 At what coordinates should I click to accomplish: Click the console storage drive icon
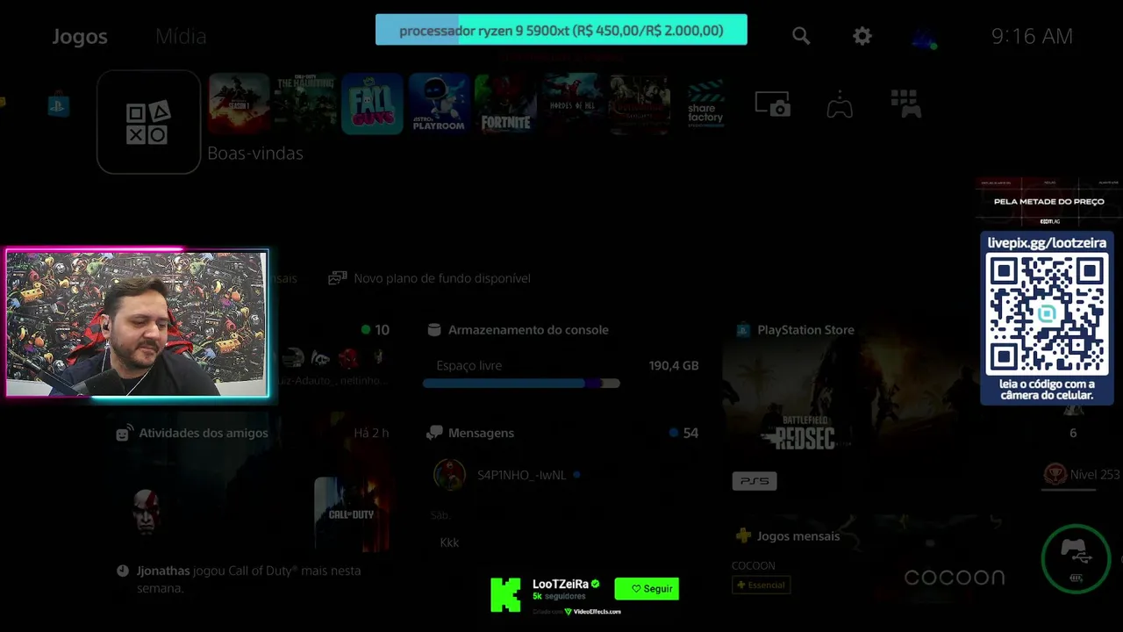[x=433, y=330]
